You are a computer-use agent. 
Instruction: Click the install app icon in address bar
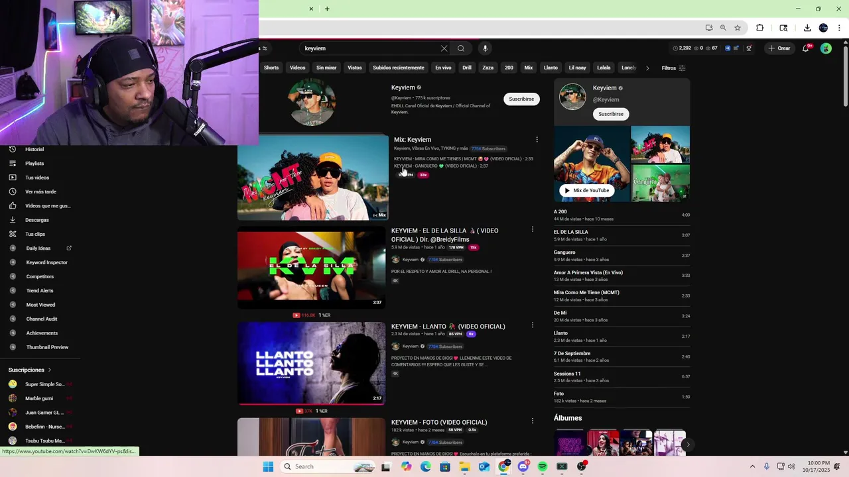coord(709,28)
